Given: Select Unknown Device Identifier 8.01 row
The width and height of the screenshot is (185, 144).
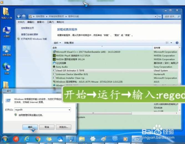Looking at the screenshot, I should (x=115, y=74).
